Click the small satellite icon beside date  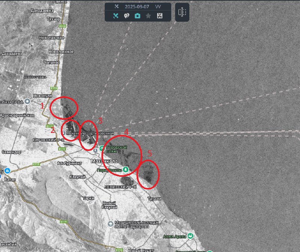click(x=116, y=6)
